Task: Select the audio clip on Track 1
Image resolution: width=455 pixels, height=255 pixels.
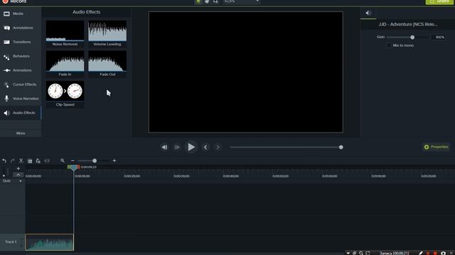Action: coord(49,242)
